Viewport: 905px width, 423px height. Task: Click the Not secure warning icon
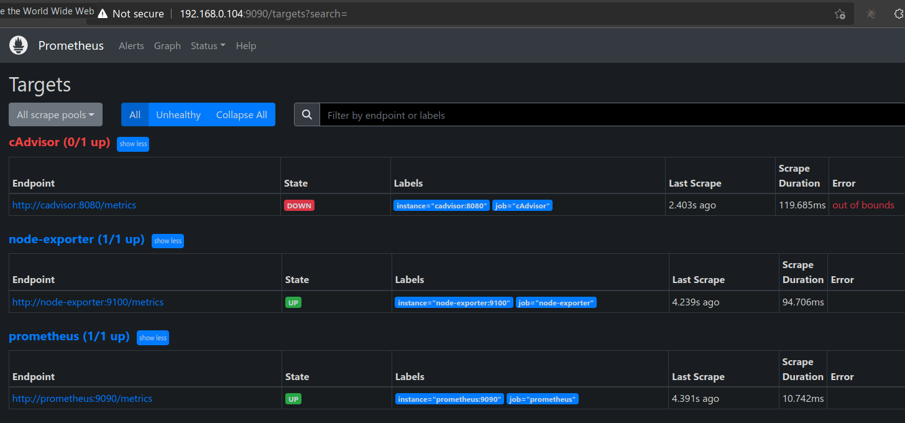pyautogui.click(x=103, y=14)
